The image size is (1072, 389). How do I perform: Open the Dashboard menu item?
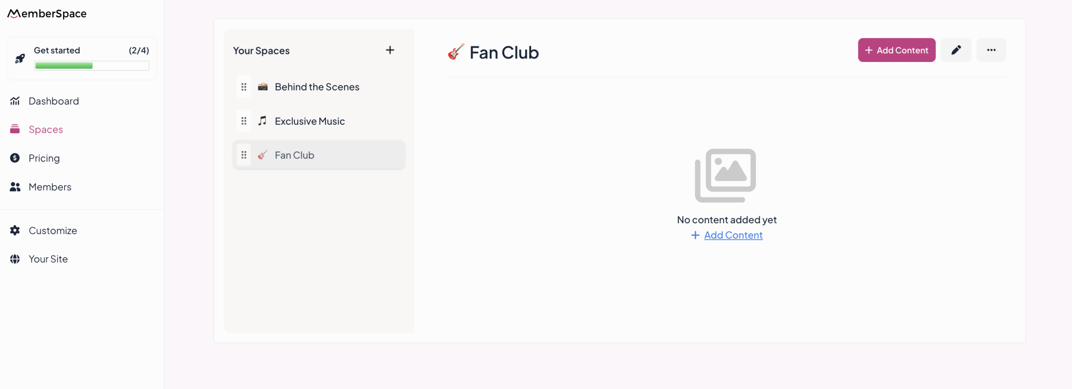(54, 101)
